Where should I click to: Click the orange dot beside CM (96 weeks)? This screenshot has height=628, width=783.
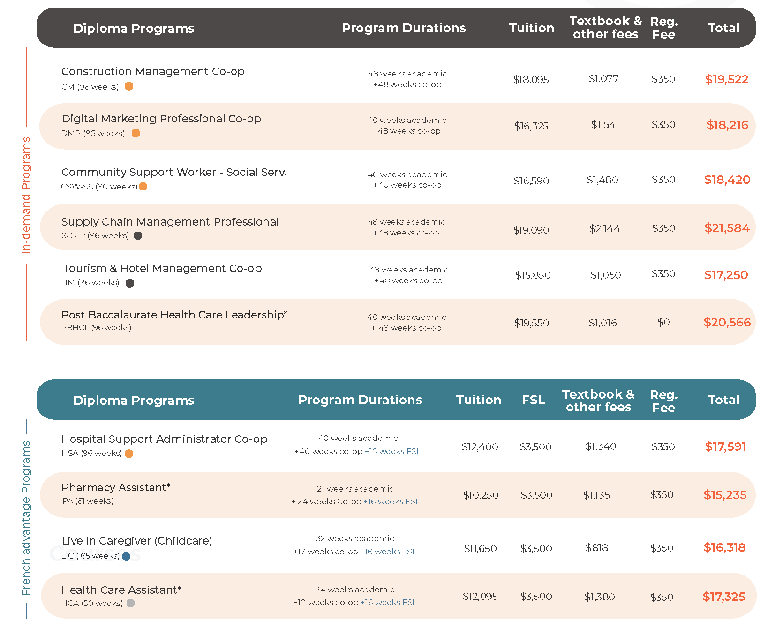129,86
